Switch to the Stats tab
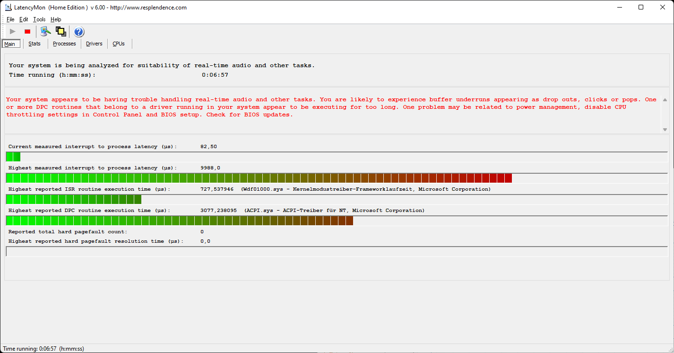Screen dimensions: 674x353 click(35, 44)
